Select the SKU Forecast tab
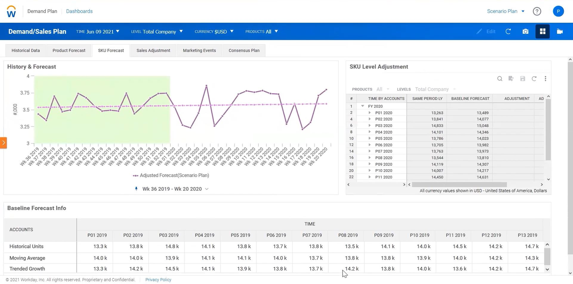The image size is (573, 284). pos(111,50)
